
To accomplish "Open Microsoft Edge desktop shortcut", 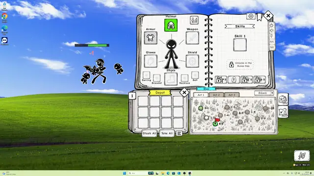I will point(4,29).
